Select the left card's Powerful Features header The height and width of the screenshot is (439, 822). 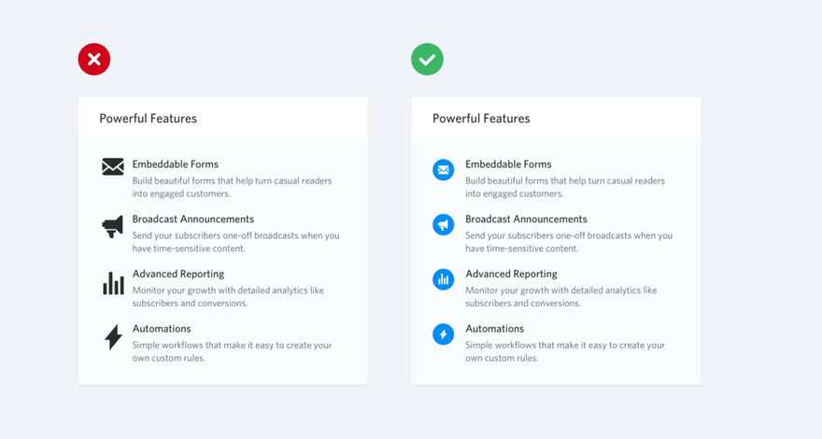coord(149,119)
